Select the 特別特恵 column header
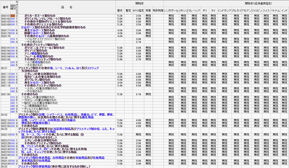 [158, 11]
